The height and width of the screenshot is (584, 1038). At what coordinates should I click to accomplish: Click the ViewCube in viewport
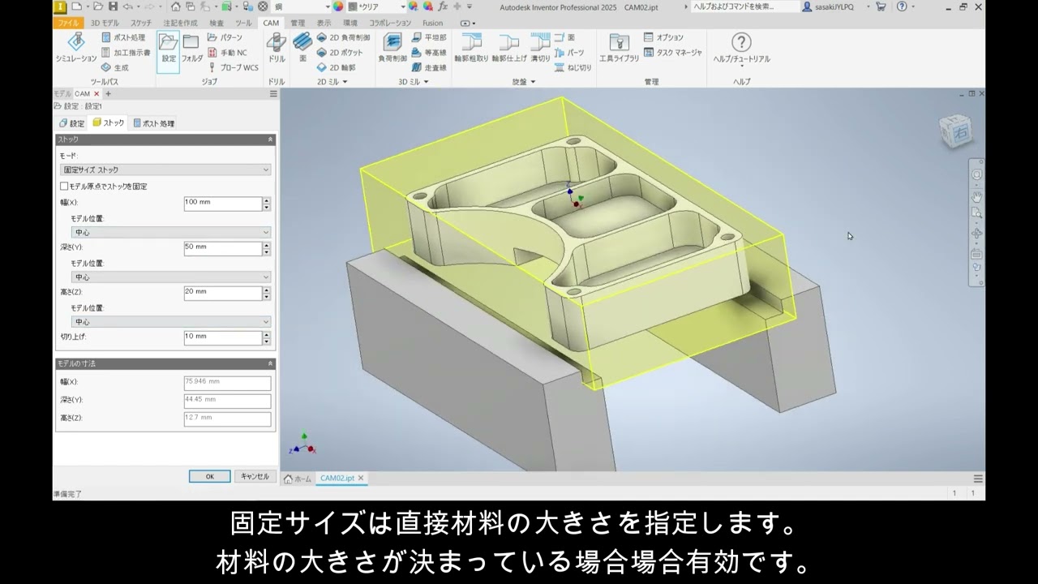[955, 131]
